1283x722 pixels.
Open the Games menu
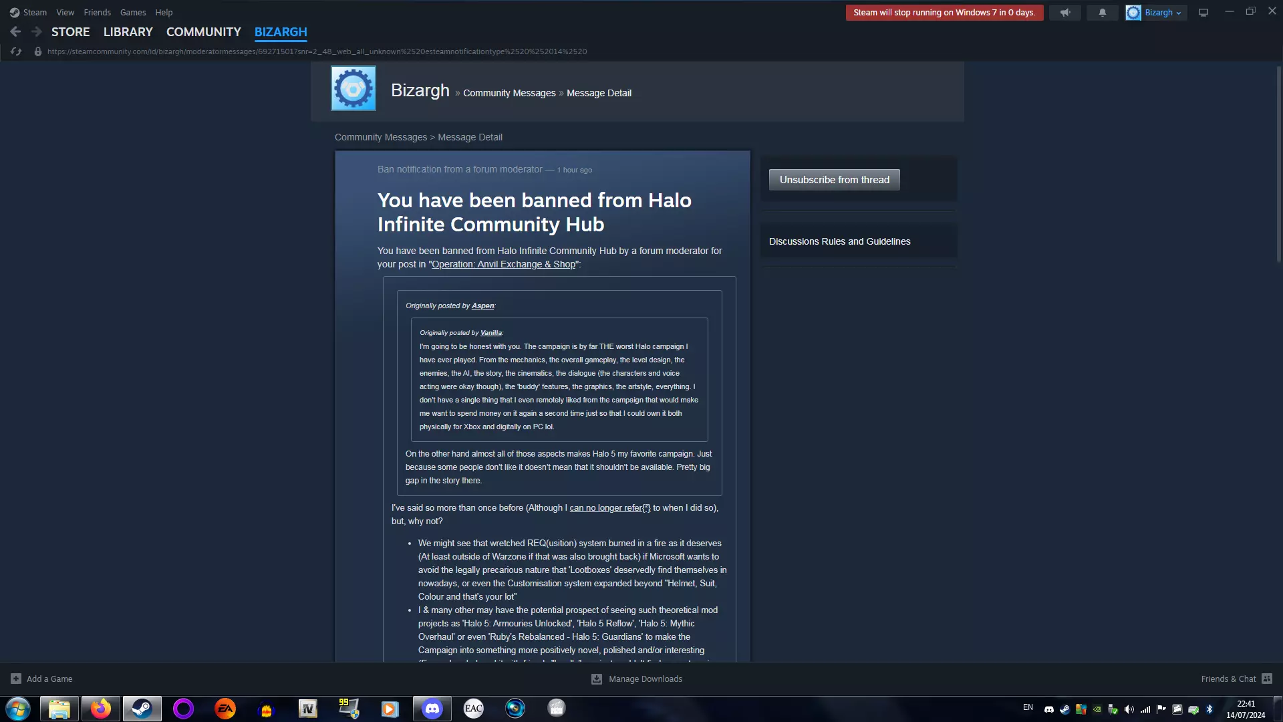(x=132, y=12)
